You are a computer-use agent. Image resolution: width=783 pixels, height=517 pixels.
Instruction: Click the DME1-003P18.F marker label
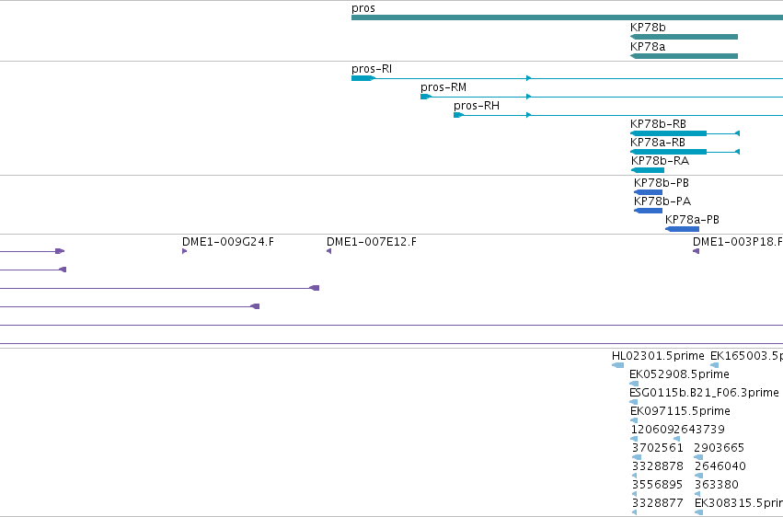coord(738,242)
